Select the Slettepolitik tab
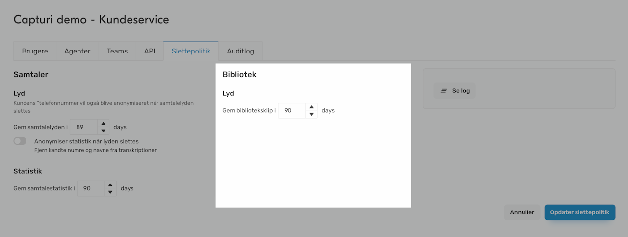Image resolution: width=628 pixels, height=237 pixels. pos(191,51)
